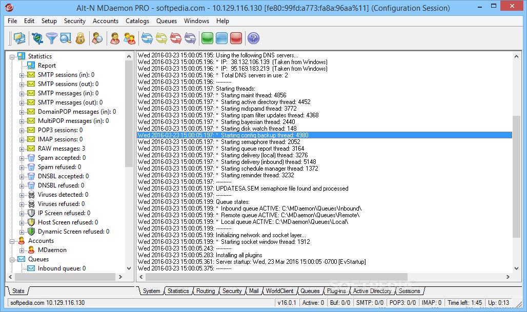The height and width of the screenshot is (312, 527).
Task: Select the highlighted config backup thread log line
Action: 325,135
